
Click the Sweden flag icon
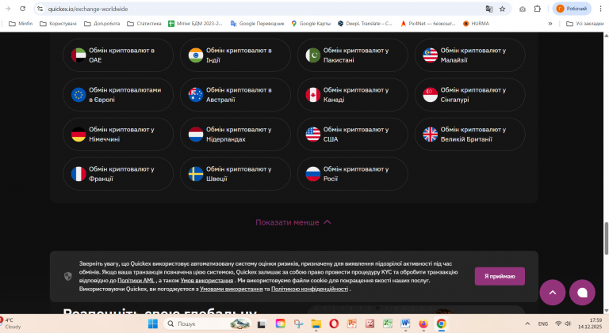point(196,174)
